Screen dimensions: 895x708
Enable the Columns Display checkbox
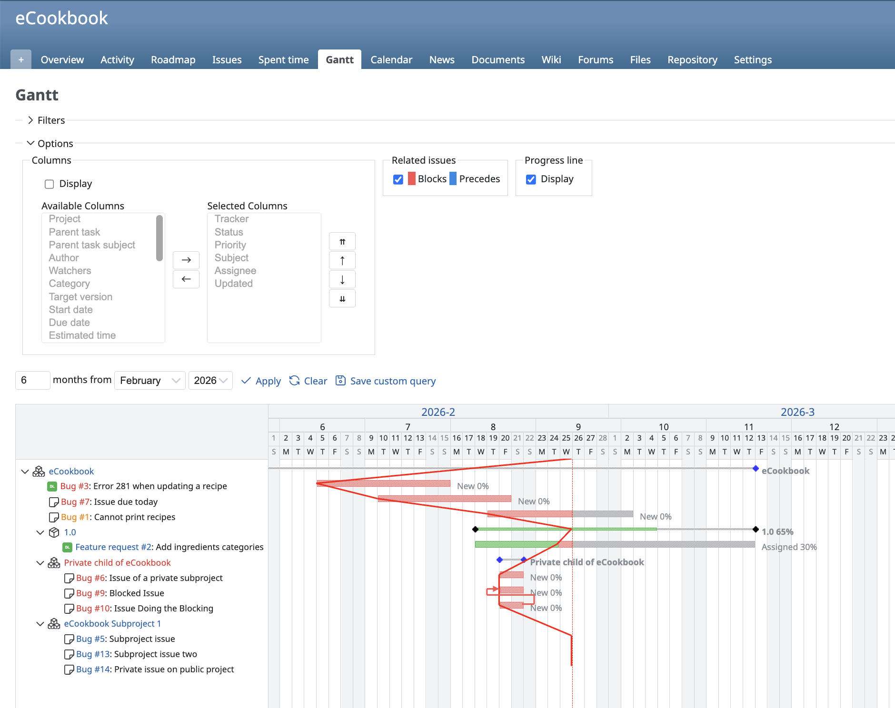coord(49,184)
